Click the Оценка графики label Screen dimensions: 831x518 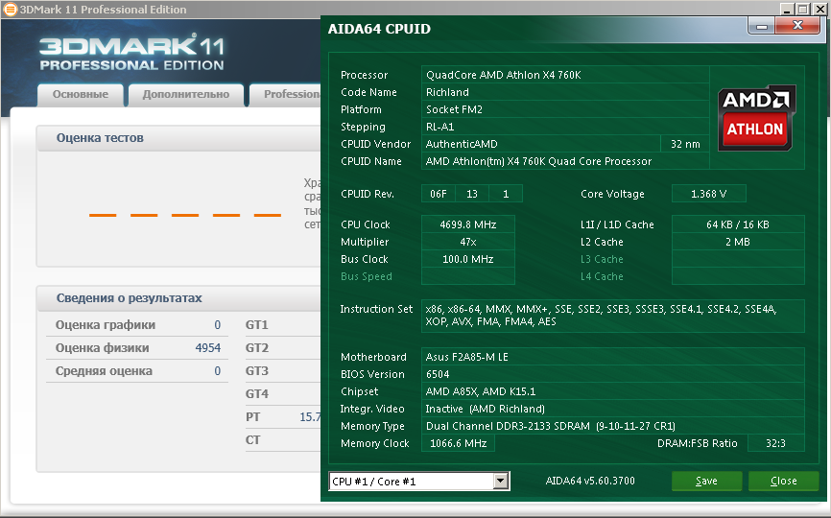[105, 325]
